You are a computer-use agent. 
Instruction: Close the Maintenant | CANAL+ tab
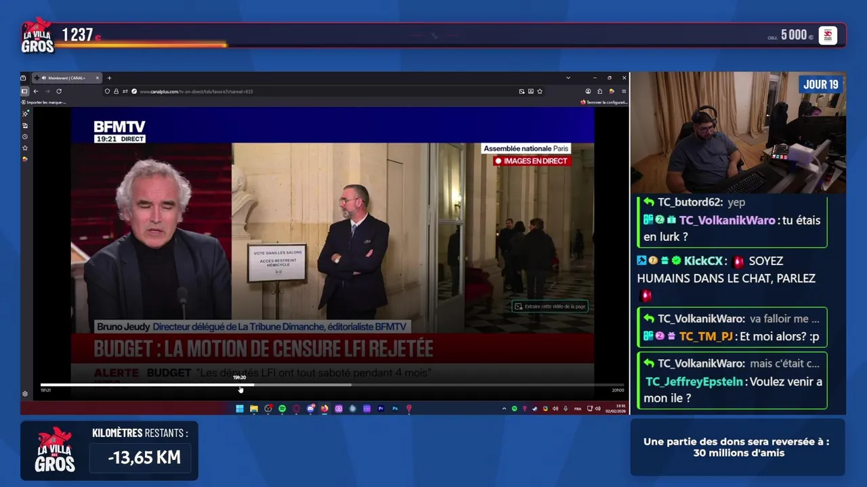[x=97, y=78]
